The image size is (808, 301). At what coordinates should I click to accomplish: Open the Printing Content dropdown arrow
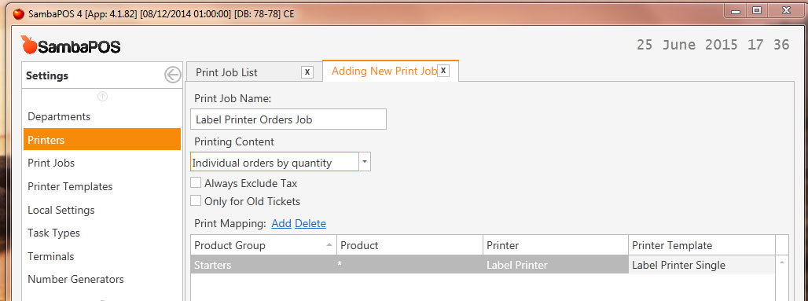tap(365, 162)
